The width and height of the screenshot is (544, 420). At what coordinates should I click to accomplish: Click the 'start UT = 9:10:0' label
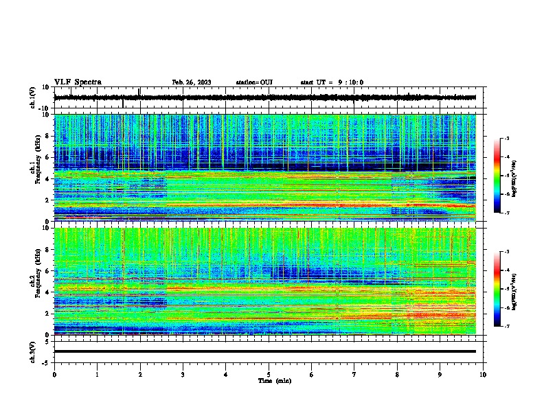[332, 82]
